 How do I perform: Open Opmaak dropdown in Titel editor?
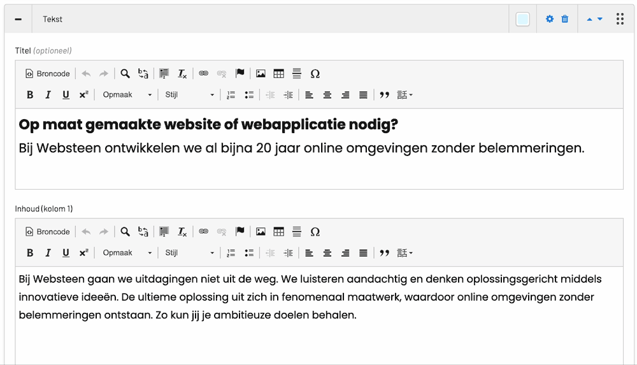coord(127,95)
